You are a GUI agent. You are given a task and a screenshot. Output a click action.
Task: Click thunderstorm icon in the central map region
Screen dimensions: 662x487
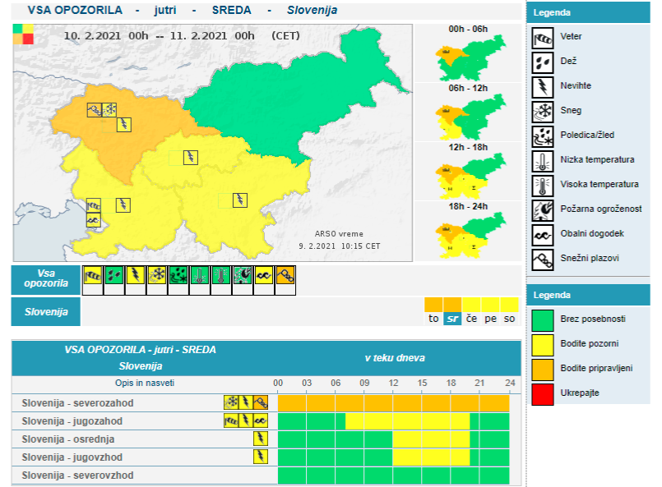190,157
